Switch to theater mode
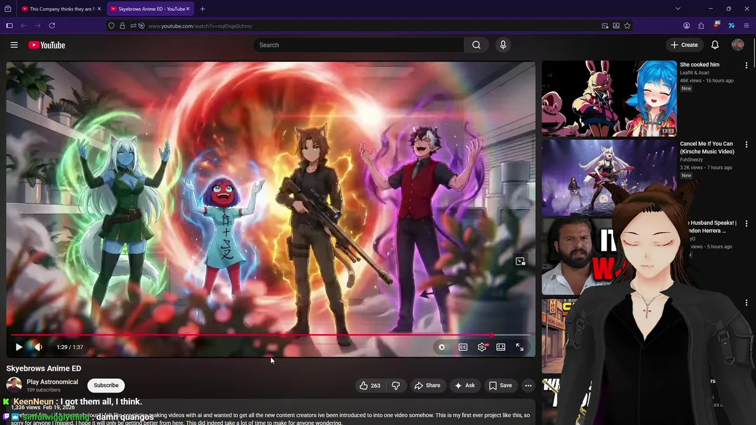 click(501, 347)
